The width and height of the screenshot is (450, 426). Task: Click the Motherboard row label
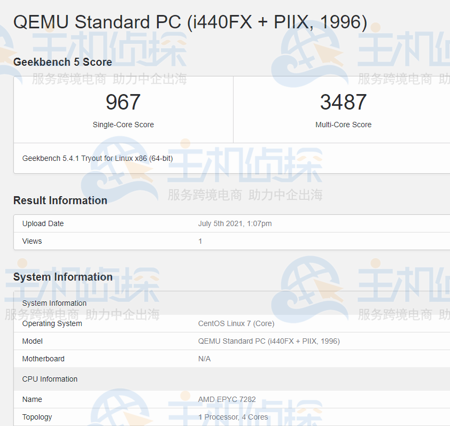click(x=43, y=359)
